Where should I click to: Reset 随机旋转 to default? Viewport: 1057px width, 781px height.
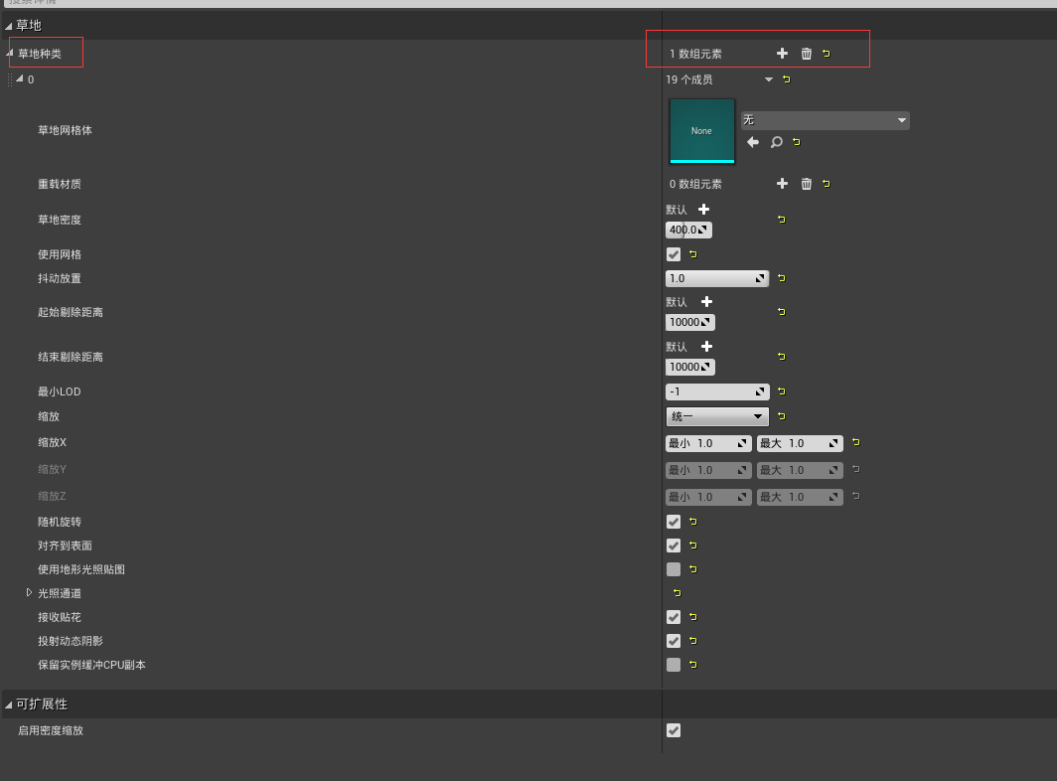click(x=693, y=522)
